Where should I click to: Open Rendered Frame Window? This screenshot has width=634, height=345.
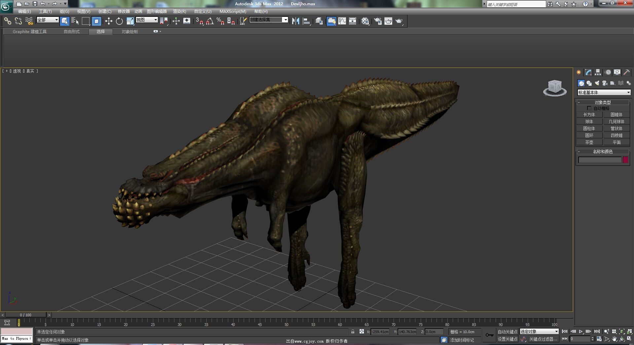click(388, 21)
